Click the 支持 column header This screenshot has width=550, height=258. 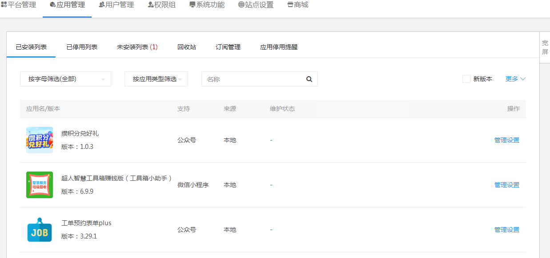pos(184,109)
